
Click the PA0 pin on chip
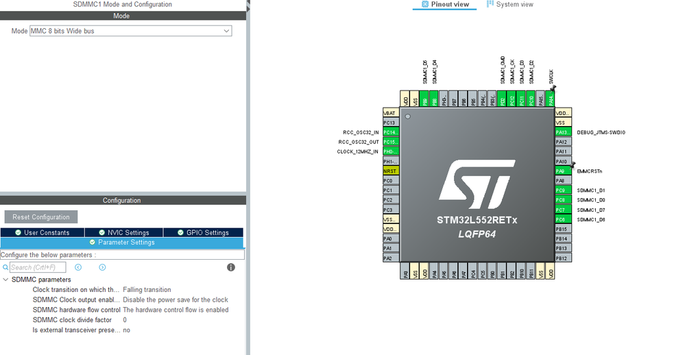click(x=391, y=239)
